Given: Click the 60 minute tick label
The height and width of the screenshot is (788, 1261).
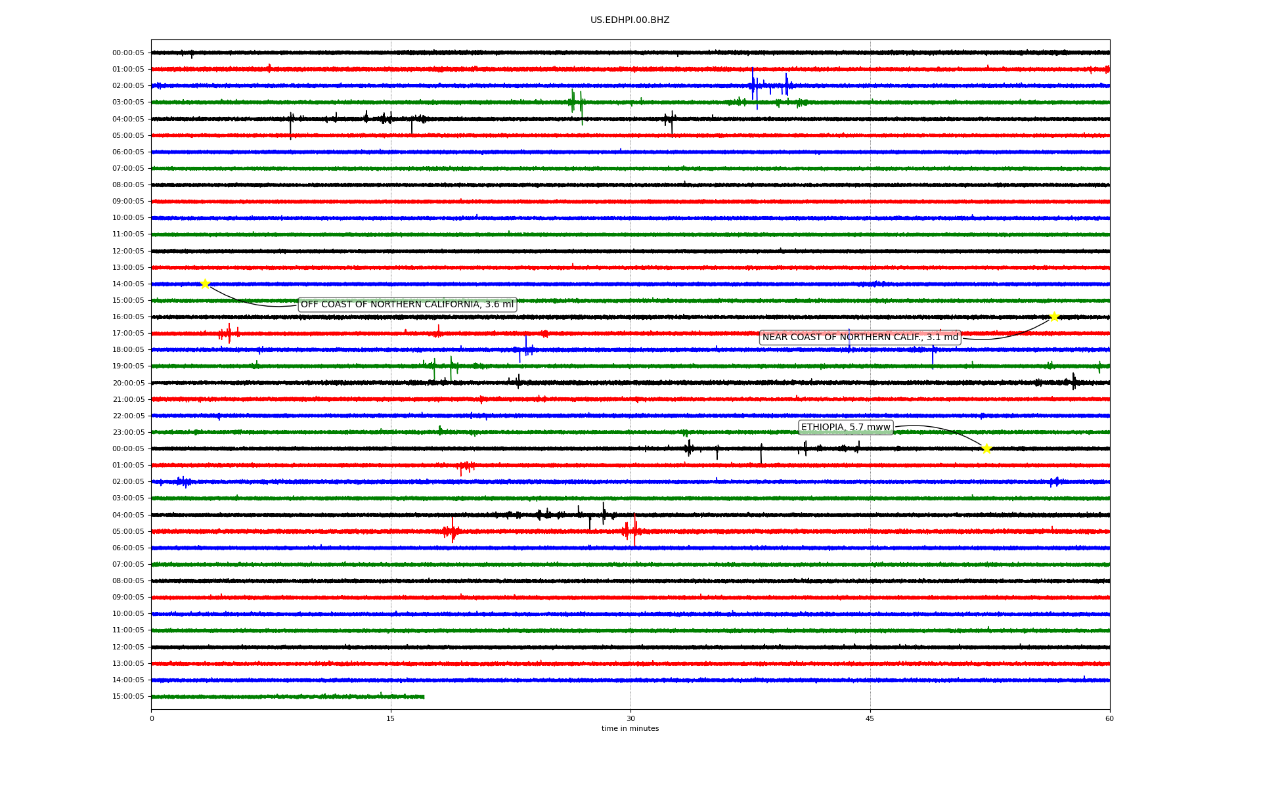Looking at the screenshot, I should tap(1109, 718).
